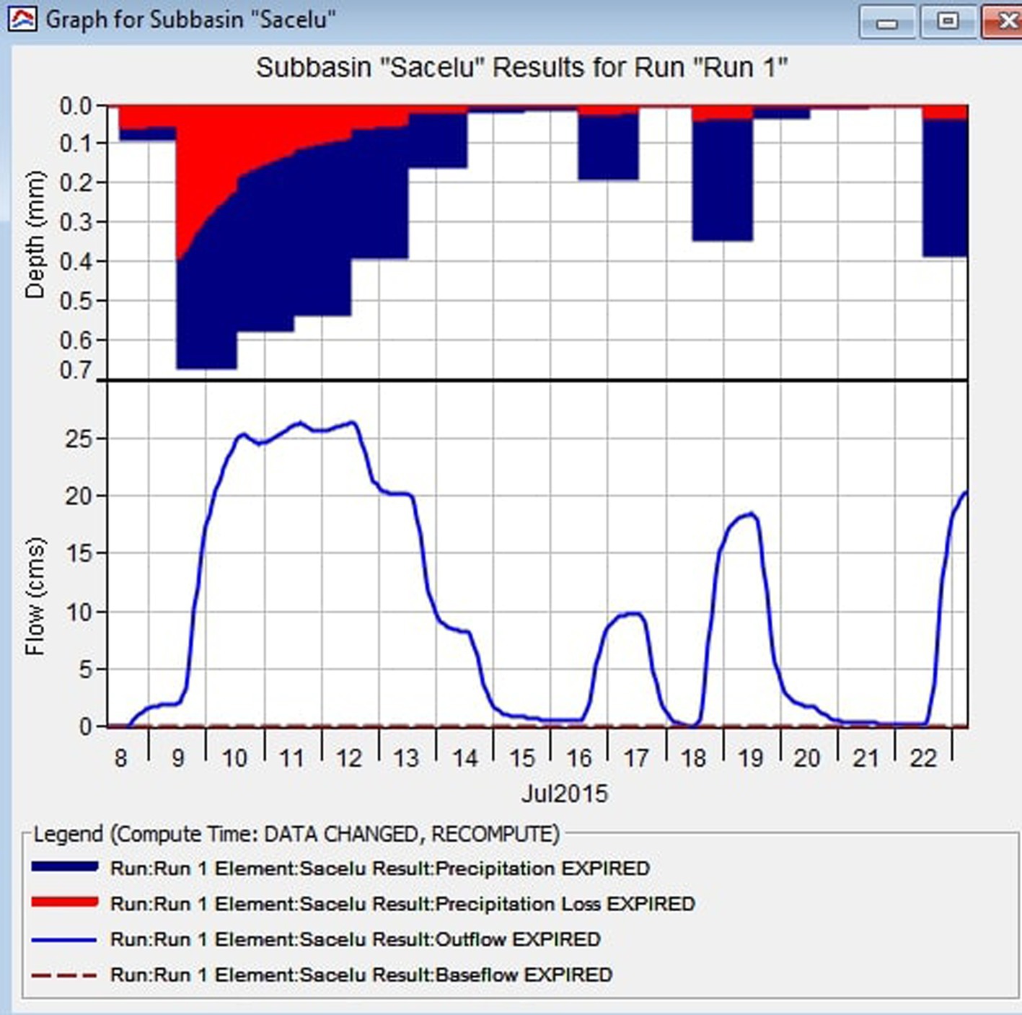This screenshot has width=1022, height=1015.
Task: Click the 'Depth (mm)' axis label
Action: click(34, 235)
